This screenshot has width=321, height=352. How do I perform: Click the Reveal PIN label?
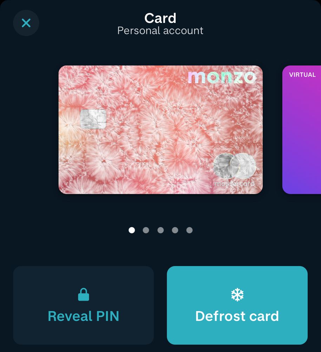click(83, 316)
